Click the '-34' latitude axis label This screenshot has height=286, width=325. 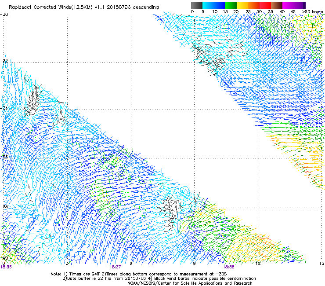point(4,108)
